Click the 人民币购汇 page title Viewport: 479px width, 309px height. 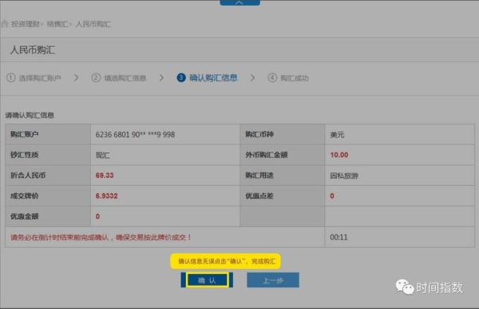[33, 50]
